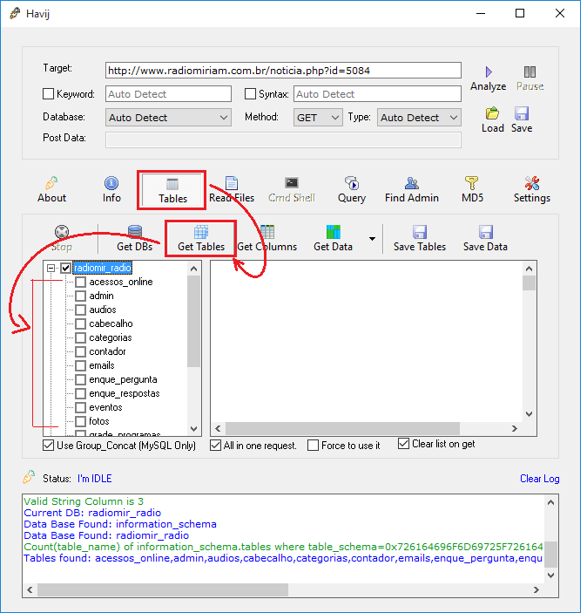Viewport: 587px width, 613px height.
Task: Open the Database Auto Detect dropdown
Action: (x=168, y=118)
